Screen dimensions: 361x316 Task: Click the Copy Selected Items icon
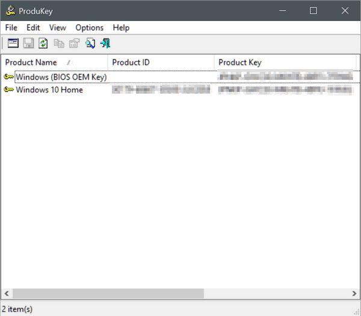click(x=59, y=43)
